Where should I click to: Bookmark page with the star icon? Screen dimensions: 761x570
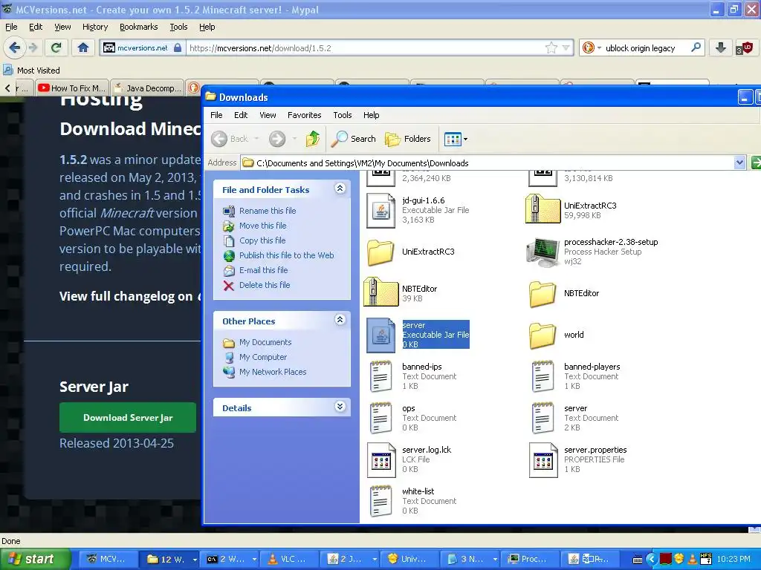(x=551, y=47)
